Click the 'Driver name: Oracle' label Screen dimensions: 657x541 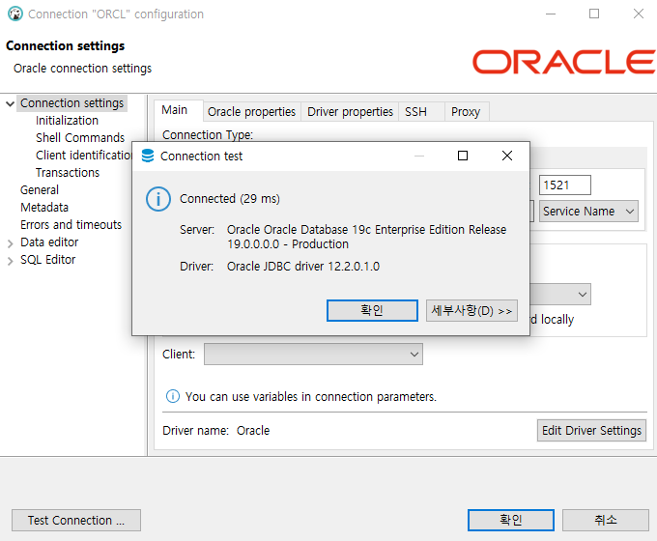click(216, 430)
